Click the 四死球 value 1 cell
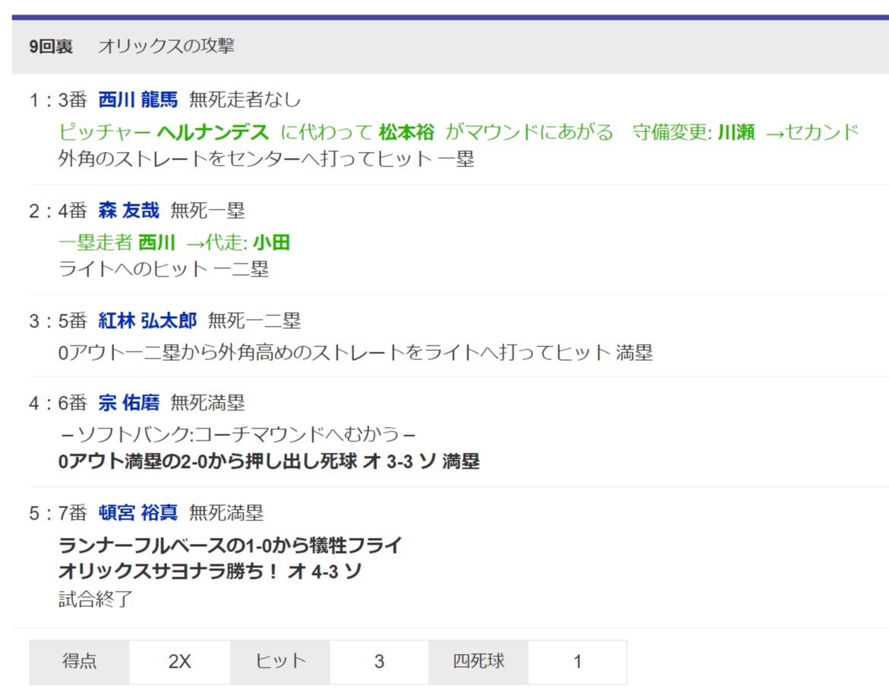The height and width of the screenshot is (695, 889). click(577, 662)
